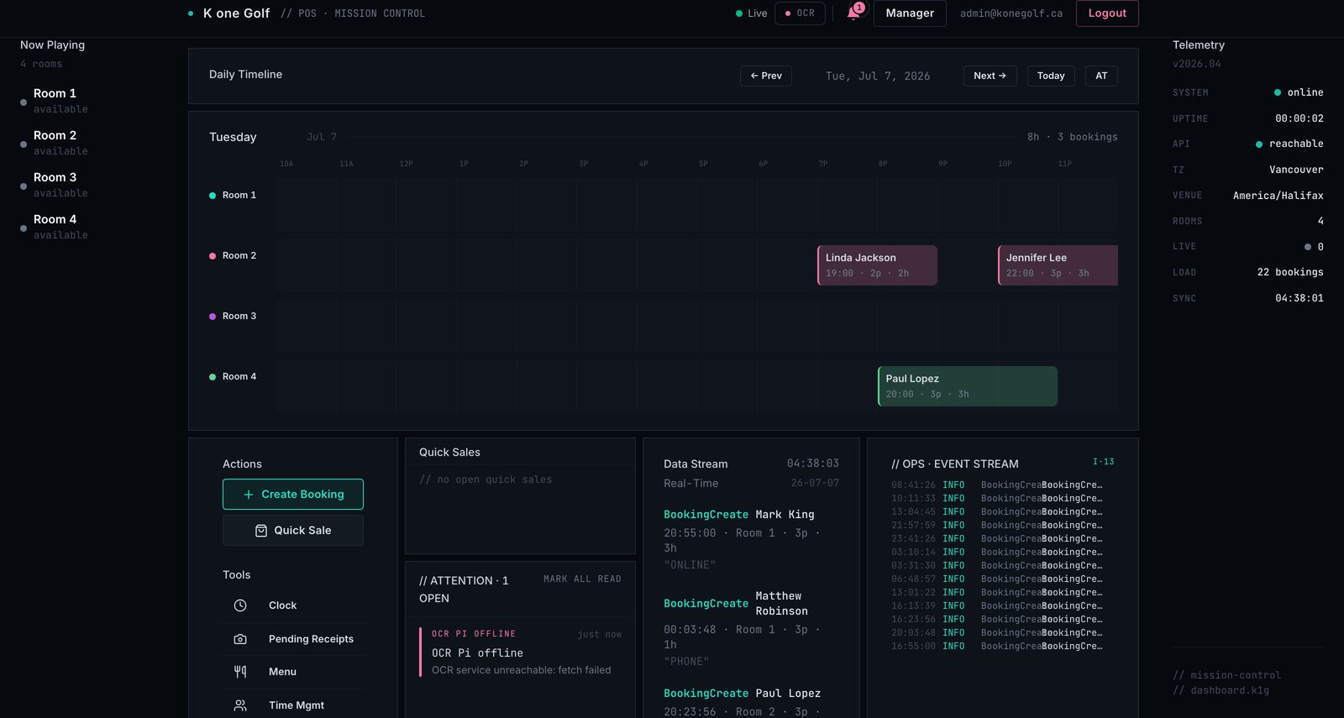
Task: Mark all attention items read
Action: coord(582,579)
